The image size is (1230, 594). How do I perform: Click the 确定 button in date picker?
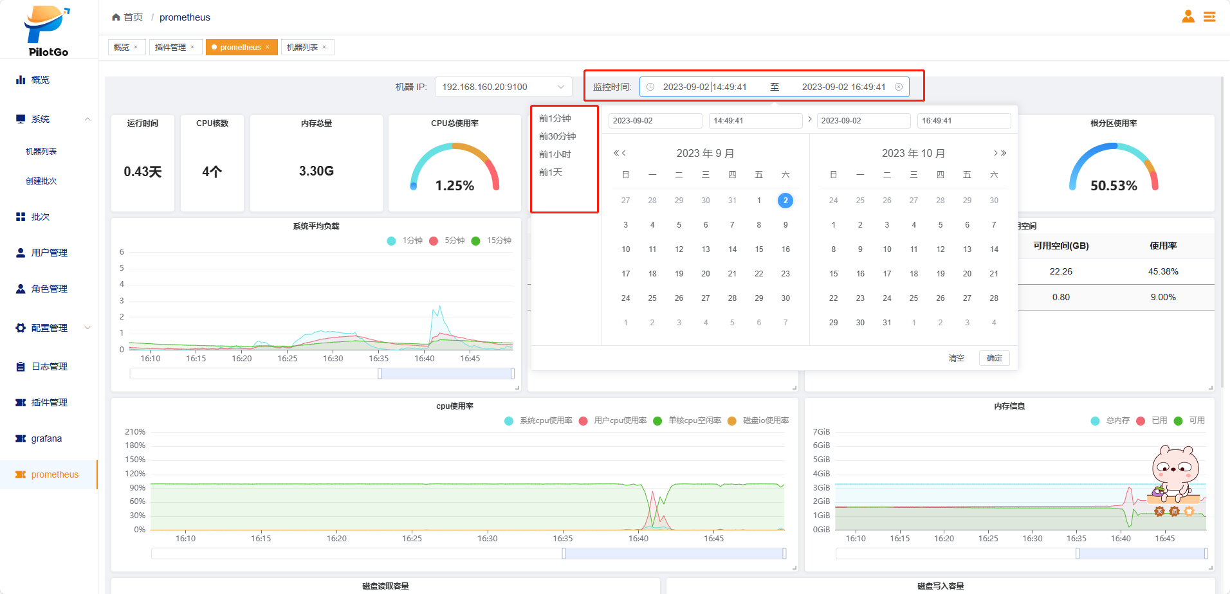tap(994, 358)
